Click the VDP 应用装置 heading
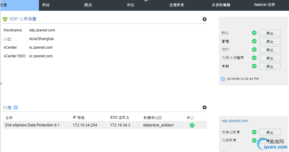Viewport: 289px width, 152px height. click(23, 19)
